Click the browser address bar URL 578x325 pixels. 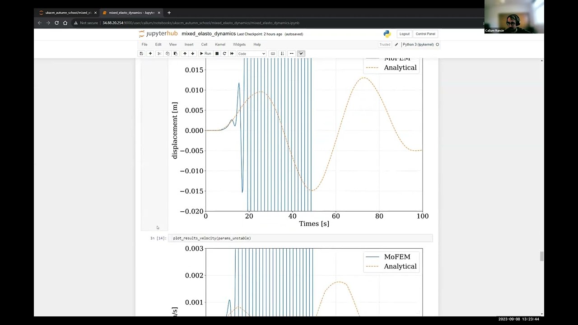coord(201,23)
